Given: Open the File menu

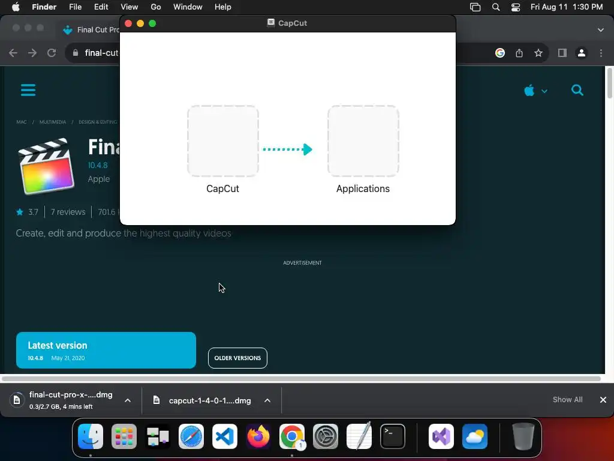Looking at the screenshot, I should pyautogui.click(x=75, y=7).
